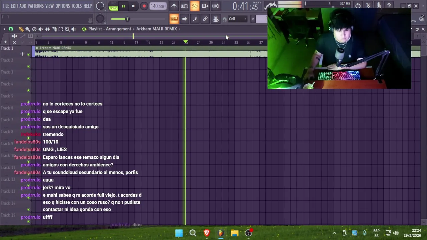Show hidden tray icons chevron
The height and width of the screenshot is (240, 427).
334,233
